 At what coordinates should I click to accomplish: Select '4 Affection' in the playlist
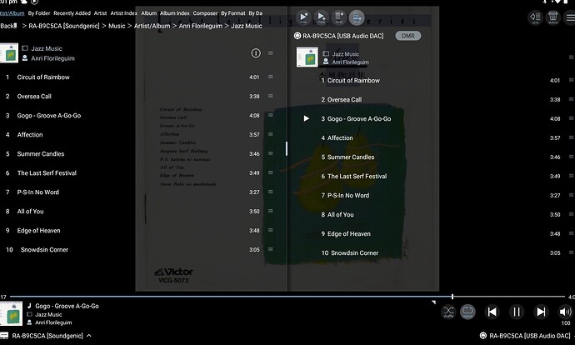pos(337,137)
